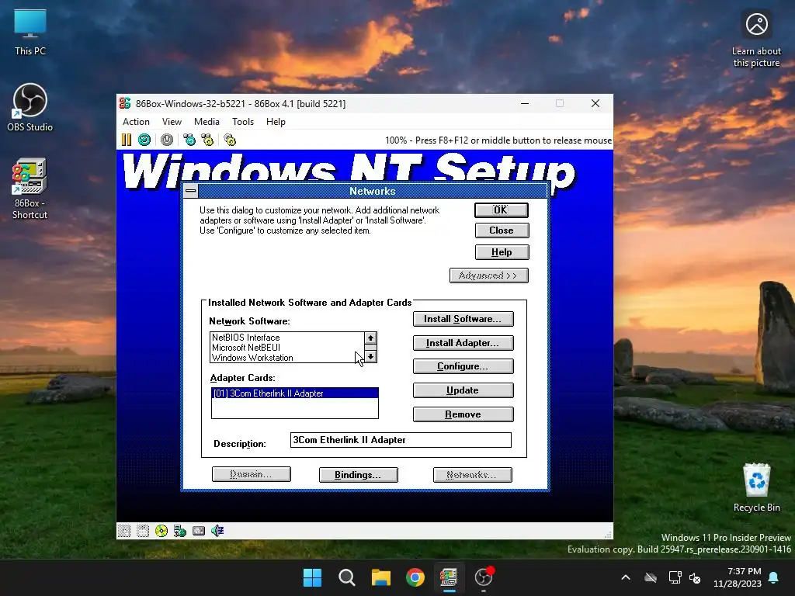Click the grey ACPI shutdown power icon

point(167,140)
